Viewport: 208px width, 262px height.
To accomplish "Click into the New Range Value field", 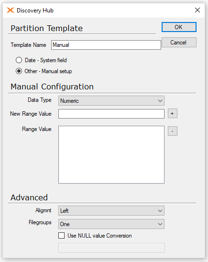I will (111, 114).
